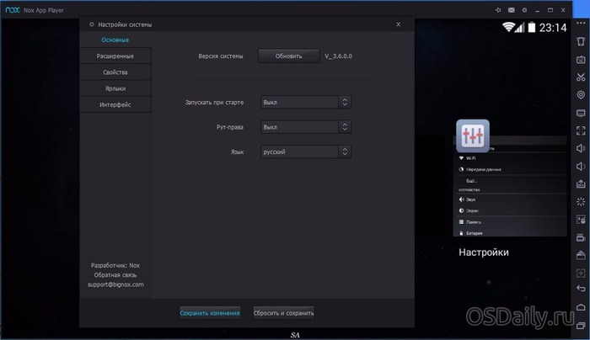Open the Язык language dropdown
This screenshot has height=340, width=590.
[x=305, y=152]
